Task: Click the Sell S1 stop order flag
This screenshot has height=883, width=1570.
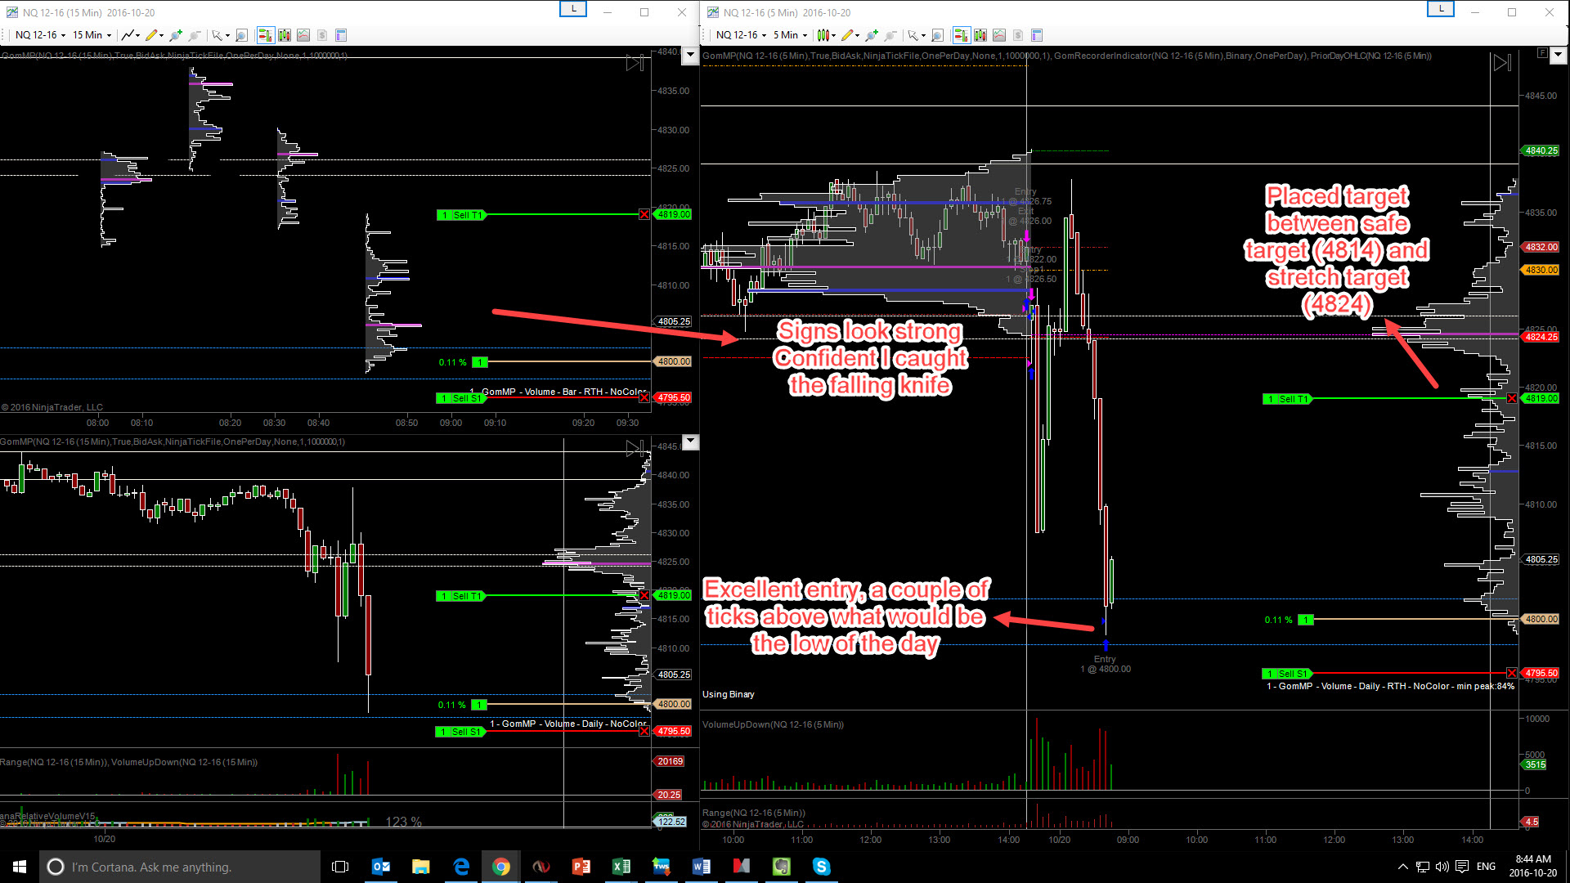Action: (x=1287, y=674)
